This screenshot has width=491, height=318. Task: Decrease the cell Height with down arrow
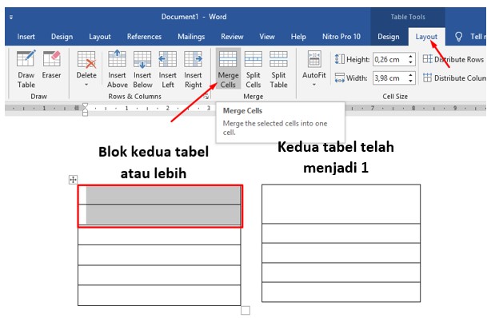coord(410,62)
